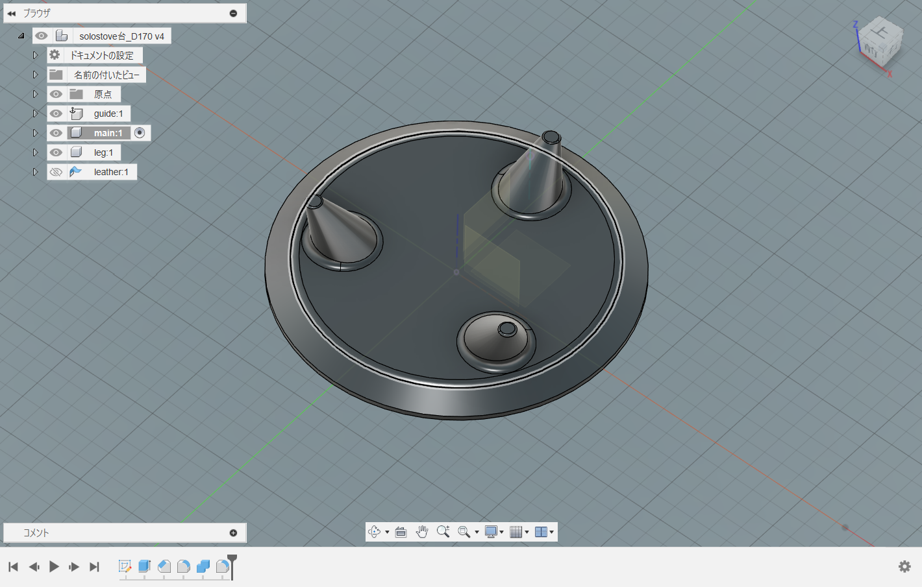This screenshot has width=922, height=587.
Task: Activate the Pan hand tool
Action: pyautogui.click(x=422, y=532)
